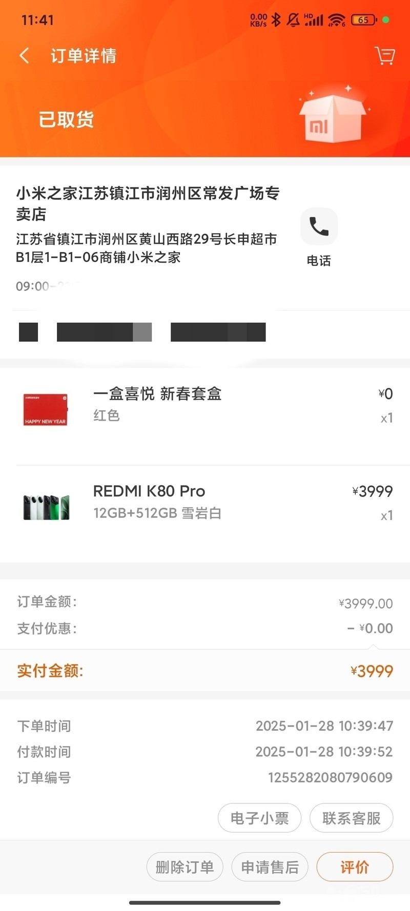
Task: Tap the REDMI K80 Pro product title
Action: (x=149, y=491)
